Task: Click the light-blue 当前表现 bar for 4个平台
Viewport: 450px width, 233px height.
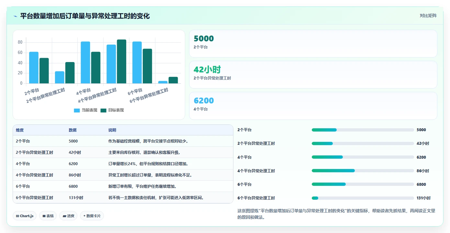Action: tap(85, 62)
